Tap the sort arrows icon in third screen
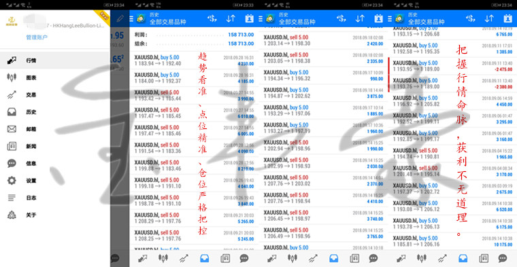The height and width of the screenshot is (267, 517). click(360, 19)
